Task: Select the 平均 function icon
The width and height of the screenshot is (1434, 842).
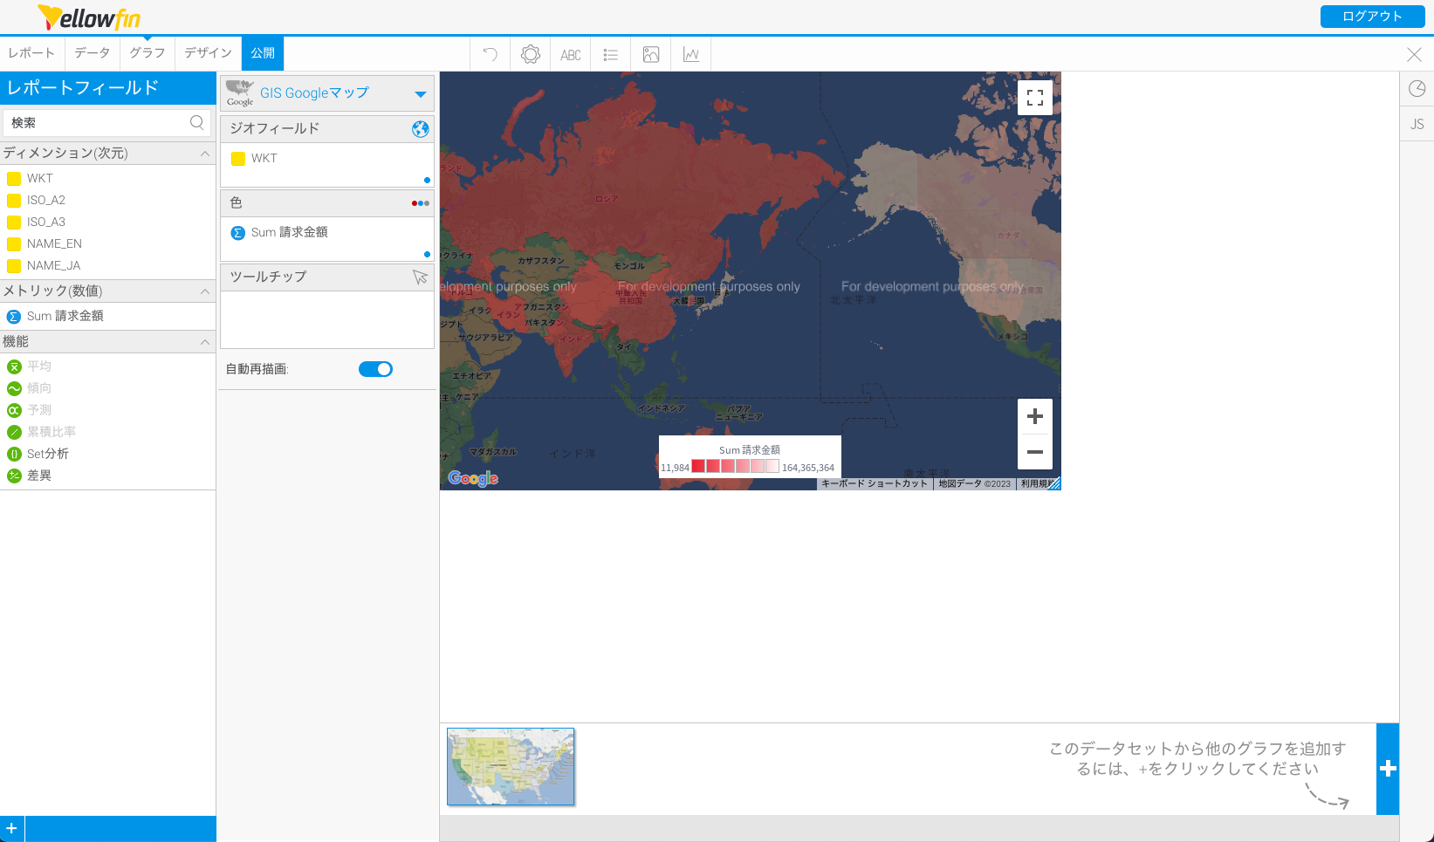Action: click(14, 366)
